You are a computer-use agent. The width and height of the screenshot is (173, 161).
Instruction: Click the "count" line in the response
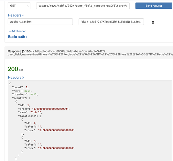20,87
